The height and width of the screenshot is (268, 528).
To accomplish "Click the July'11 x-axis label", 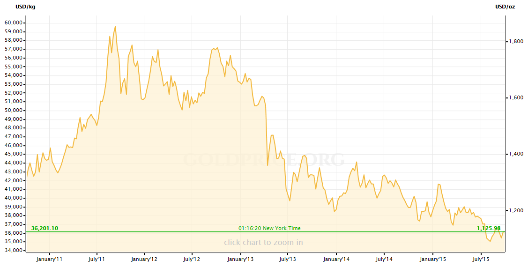I will (x=97, y=259).
